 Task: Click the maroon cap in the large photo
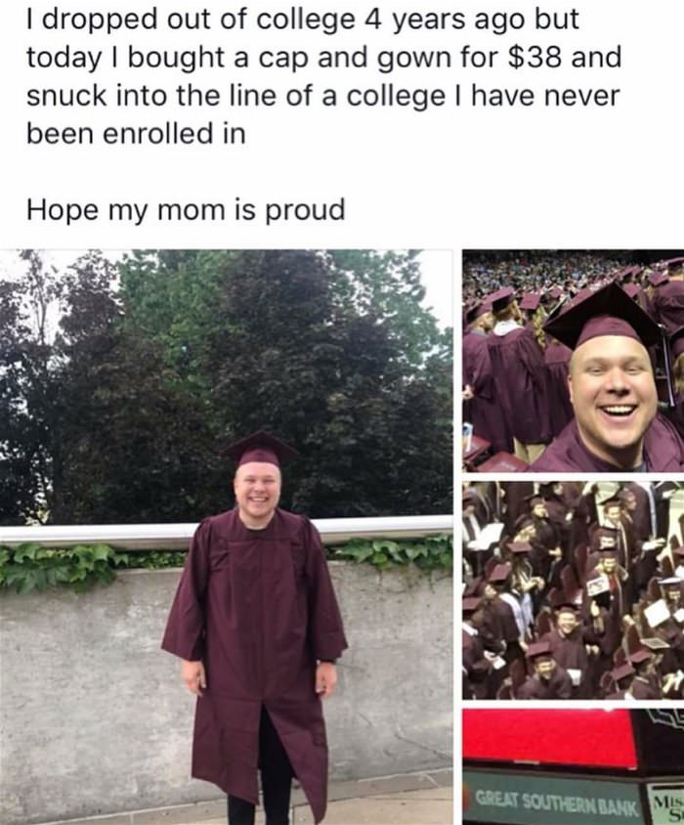259,451
